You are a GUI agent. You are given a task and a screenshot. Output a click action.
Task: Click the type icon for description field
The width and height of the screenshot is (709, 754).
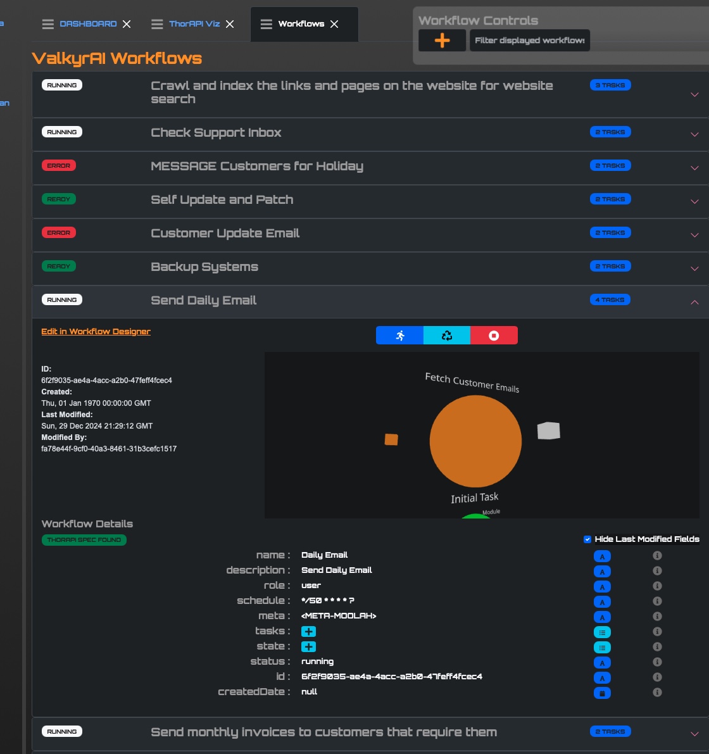(602, 572)
